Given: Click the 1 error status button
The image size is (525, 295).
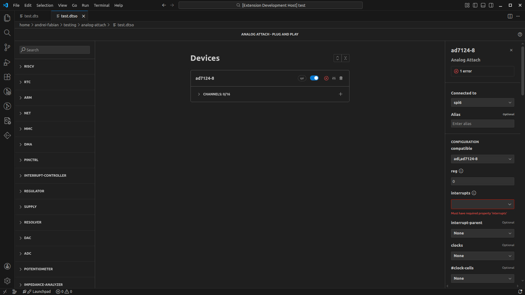Looking at the screenshot, I should click(x=482, y=71).
